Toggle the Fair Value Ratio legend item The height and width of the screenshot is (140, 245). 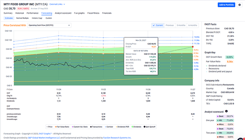tap(62, 127)
